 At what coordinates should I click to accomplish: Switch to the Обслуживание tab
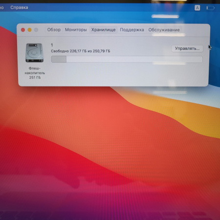164,30
